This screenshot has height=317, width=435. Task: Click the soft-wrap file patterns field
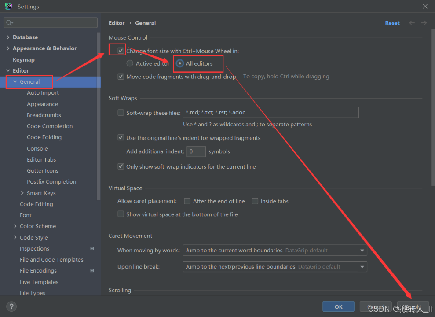[x=271, y=112]
